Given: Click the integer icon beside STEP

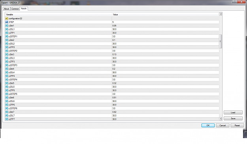Looking at the screenshot, I should [x=7, y=22].
